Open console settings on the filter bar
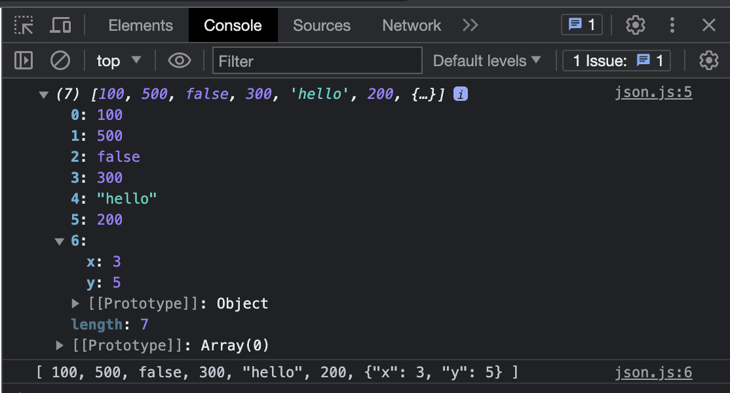Image resolution: width=730 pixels, height=393 pixels. pyautogui.click(x=708, y=60)
